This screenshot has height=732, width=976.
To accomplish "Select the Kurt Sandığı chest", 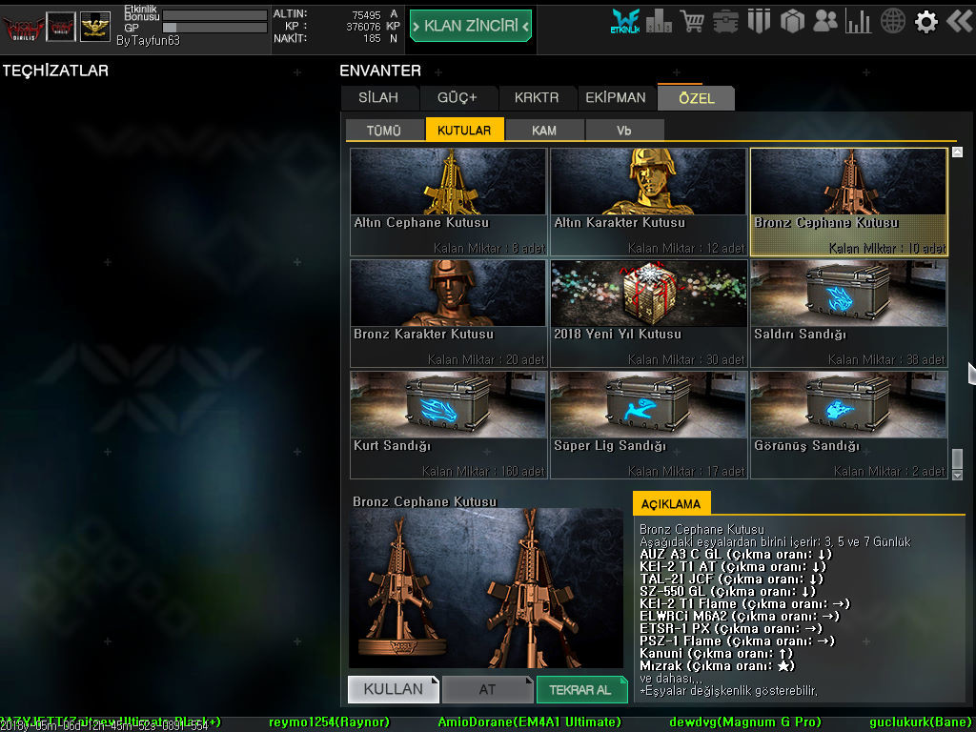I will 448,425.
